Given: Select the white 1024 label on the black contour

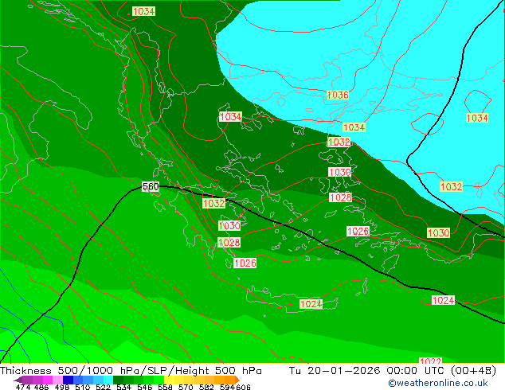Looking at the screenshot, I should pos(443,300).
